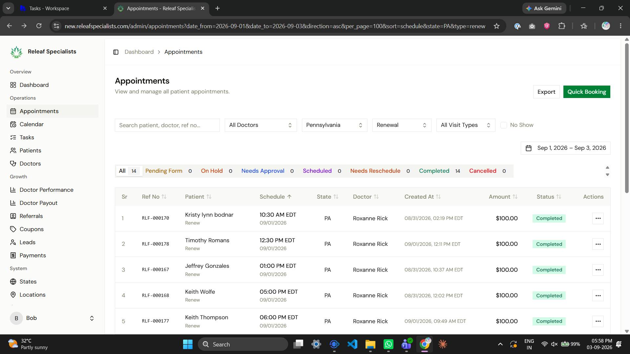Open Doctors stethoscope icon in sidebar

[x=13, y=164]
